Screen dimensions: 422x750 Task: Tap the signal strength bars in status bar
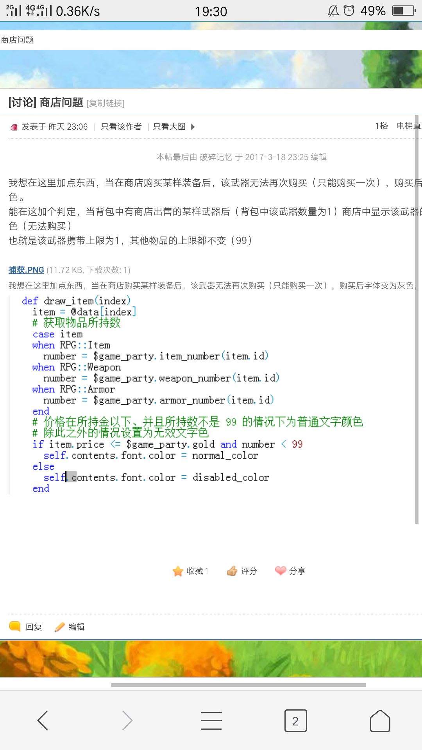click(29, 11)
